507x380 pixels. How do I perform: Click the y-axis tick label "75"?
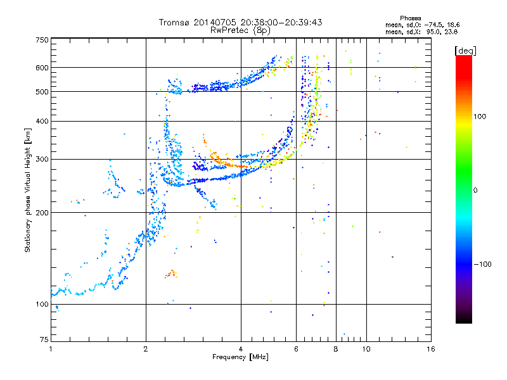[x=44, y=339]
